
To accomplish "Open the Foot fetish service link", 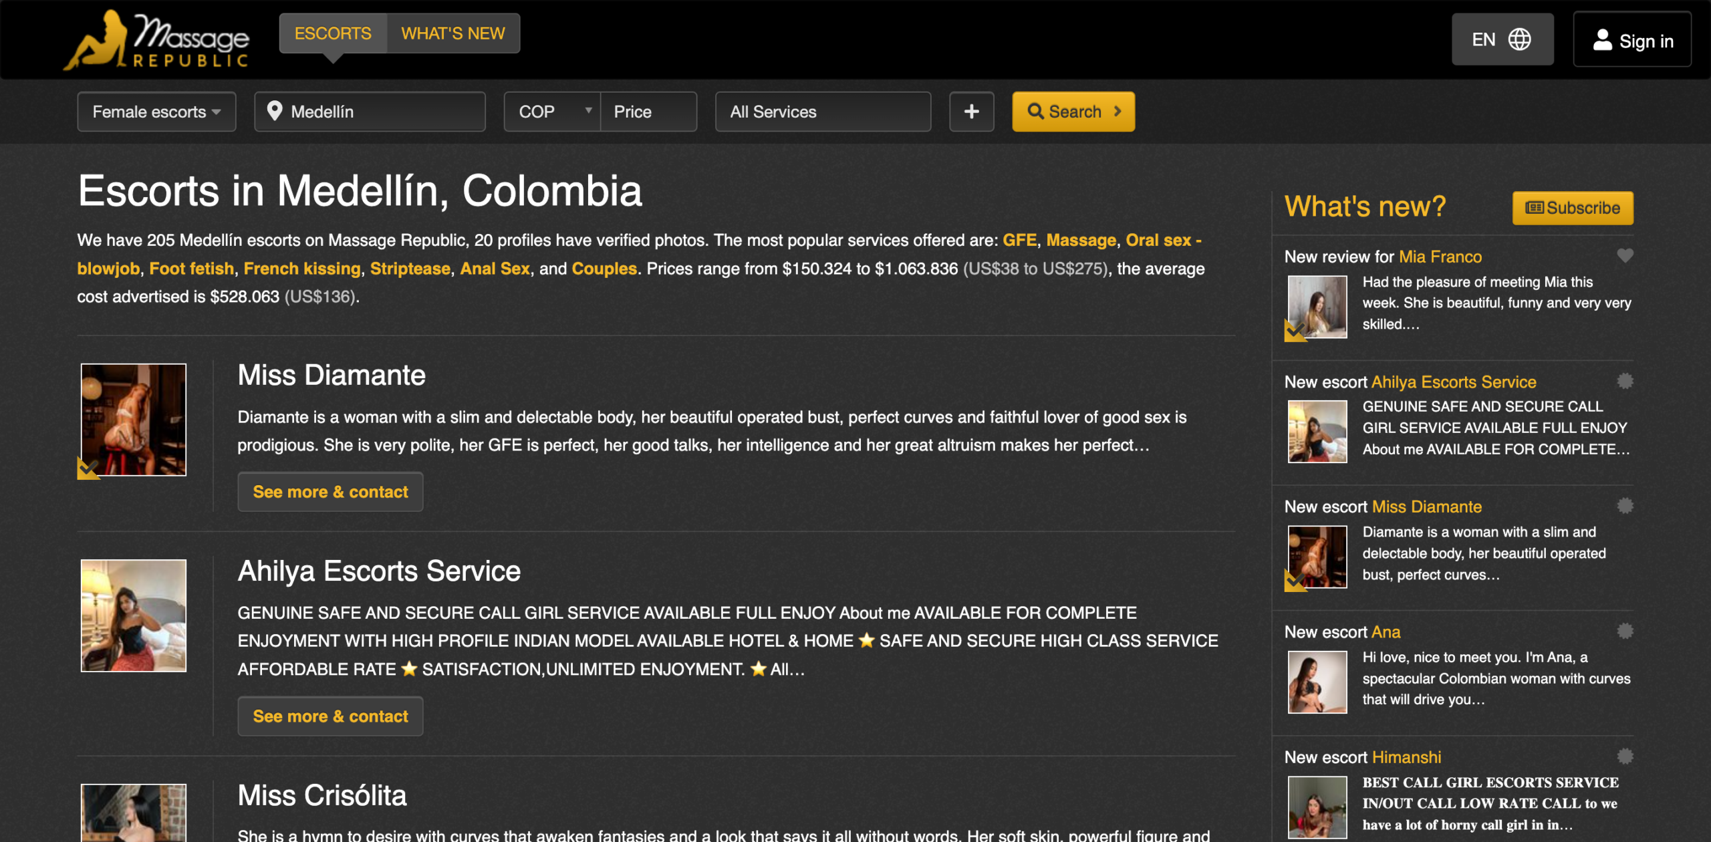I will pos(191,269).
